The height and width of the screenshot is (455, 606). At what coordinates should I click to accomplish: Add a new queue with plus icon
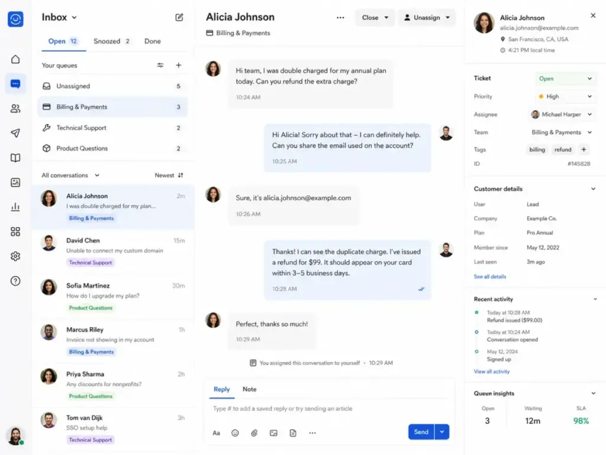click(179, 65)
